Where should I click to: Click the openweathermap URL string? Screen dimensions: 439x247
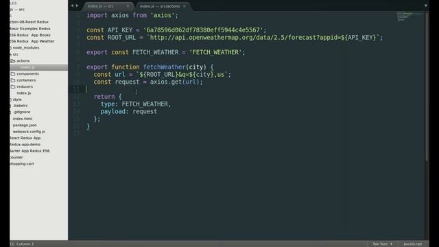click(x=263, y=38)
